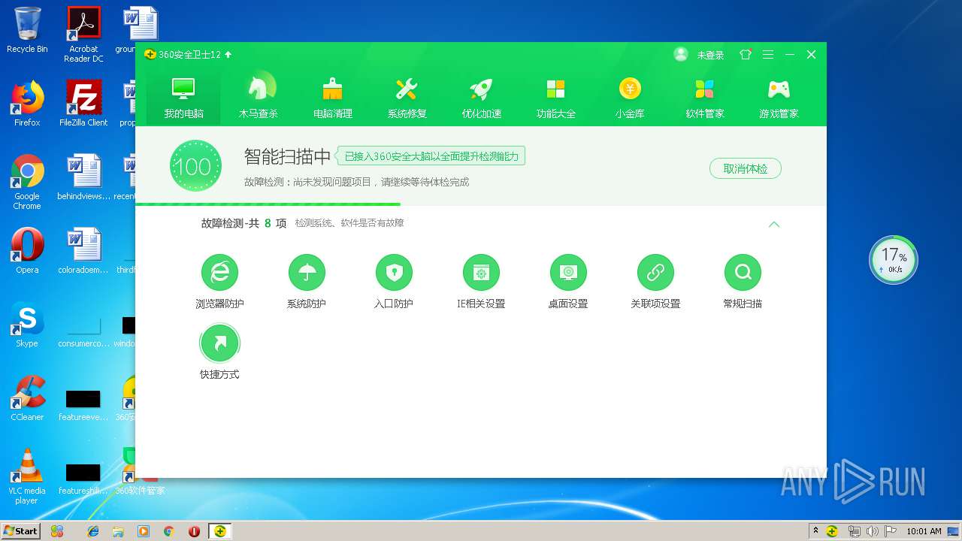
Task: Click the volume speaker tray icon
Action: click(872, 531)
